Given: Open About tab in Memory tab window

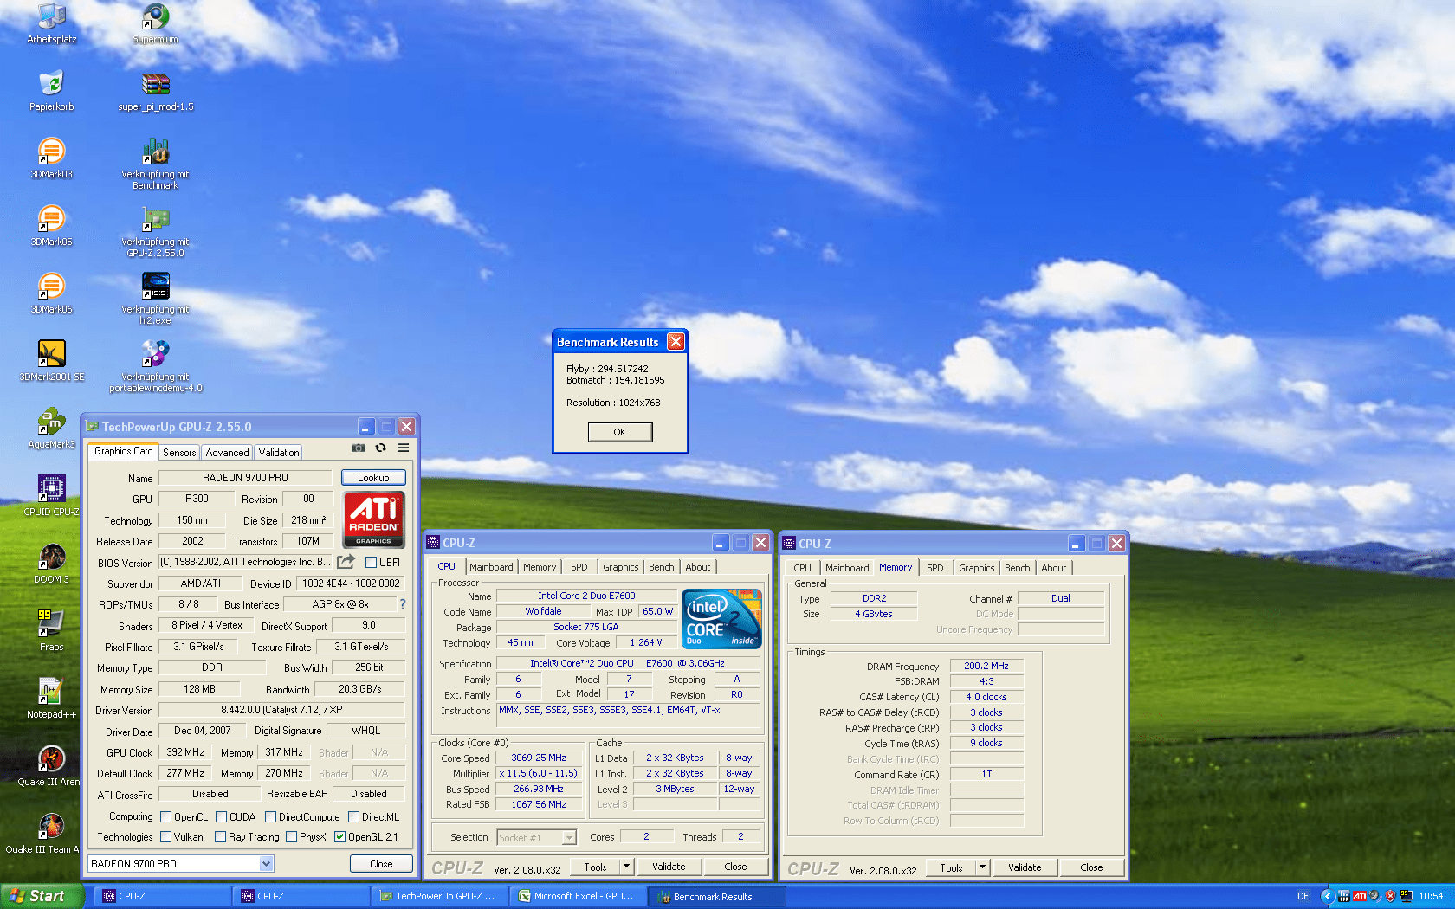Looking at the screenshot, I should coord(1054,568).
